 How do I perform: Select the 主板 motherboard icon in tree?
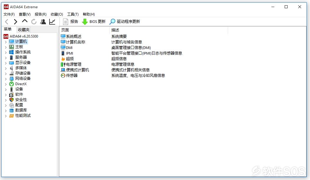11,47
